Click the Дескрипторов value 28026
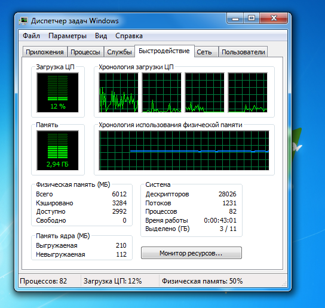The height and width of the screenshot is (308, 325). click(x=228, y=194)
